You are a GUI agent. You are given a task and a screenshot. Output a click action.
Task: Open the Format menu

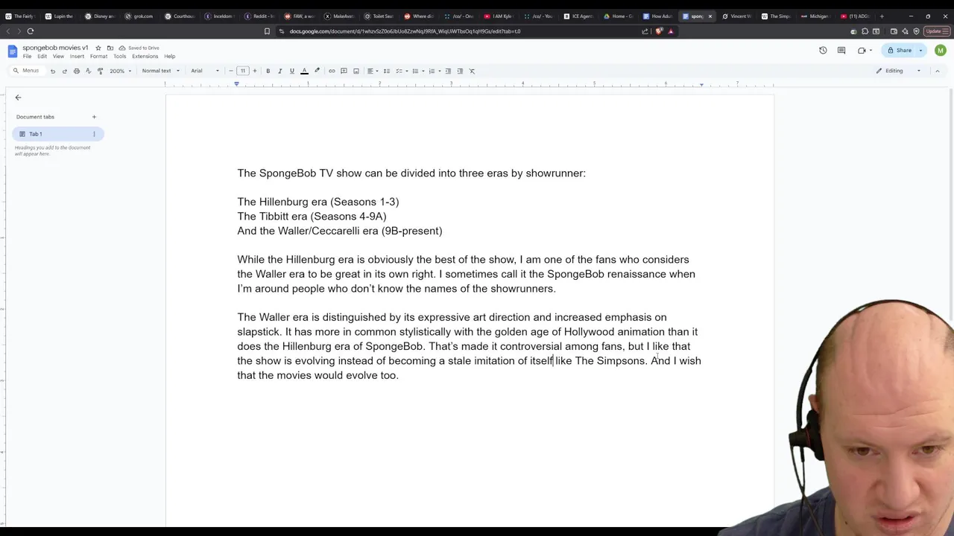[98, 57]
